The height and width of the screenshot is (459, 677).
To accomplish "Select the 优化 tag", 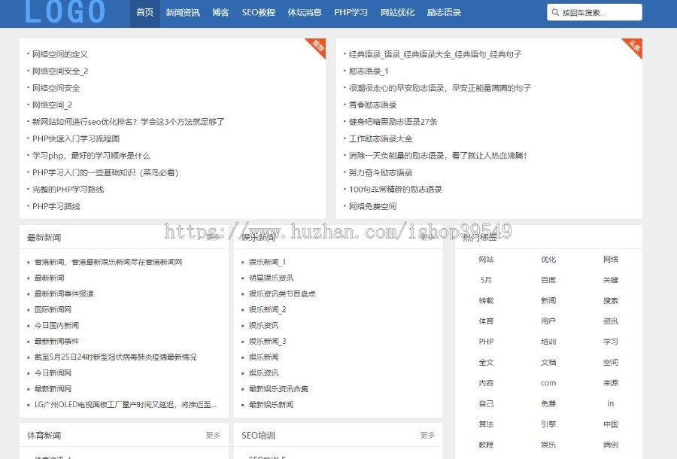I will tap(548, 260).
